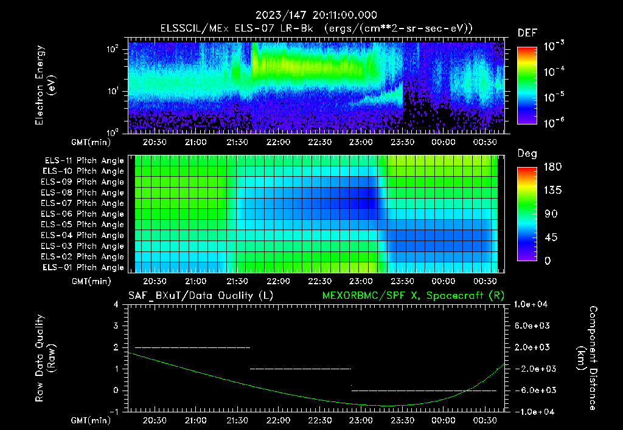Click the Deg pitch-angle color bar
This screenshot has height=430, width=623.
[x=527, y=214]
